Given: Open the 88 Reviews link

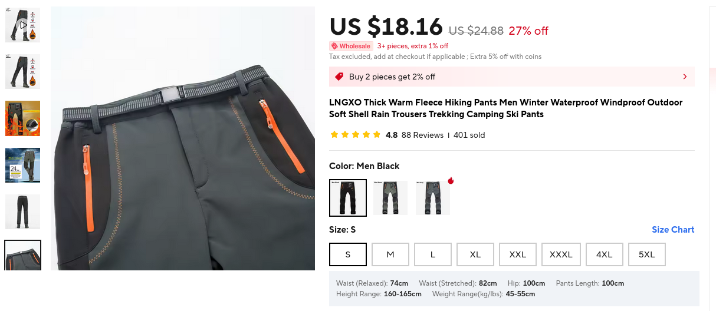Looking at the screenshot, I should [x=422, y=135].
